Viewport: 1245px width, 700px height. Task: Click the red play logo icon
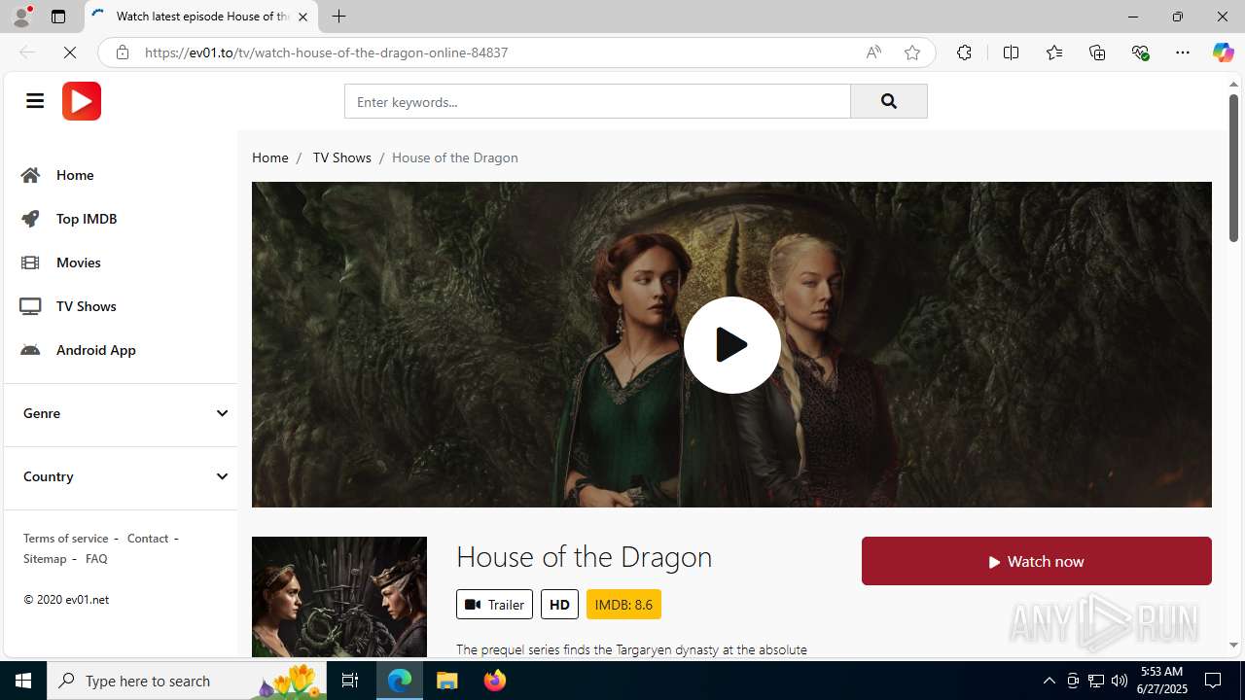(x=82, y=101)
